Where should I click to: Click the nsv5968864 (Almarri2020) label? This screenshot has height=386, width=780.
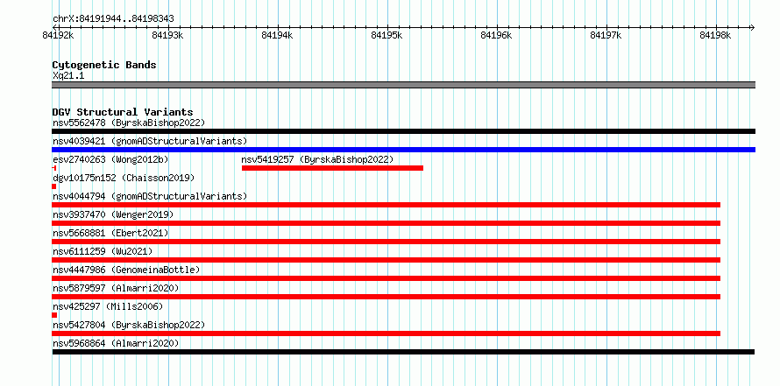click(x=116, y=343)
